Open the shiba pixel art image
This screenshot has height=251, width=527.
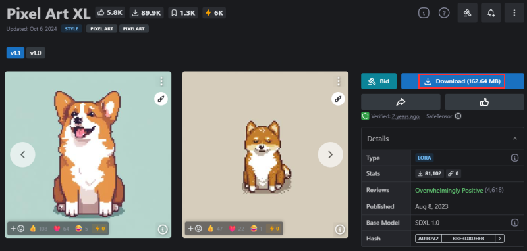coord(265,154)
